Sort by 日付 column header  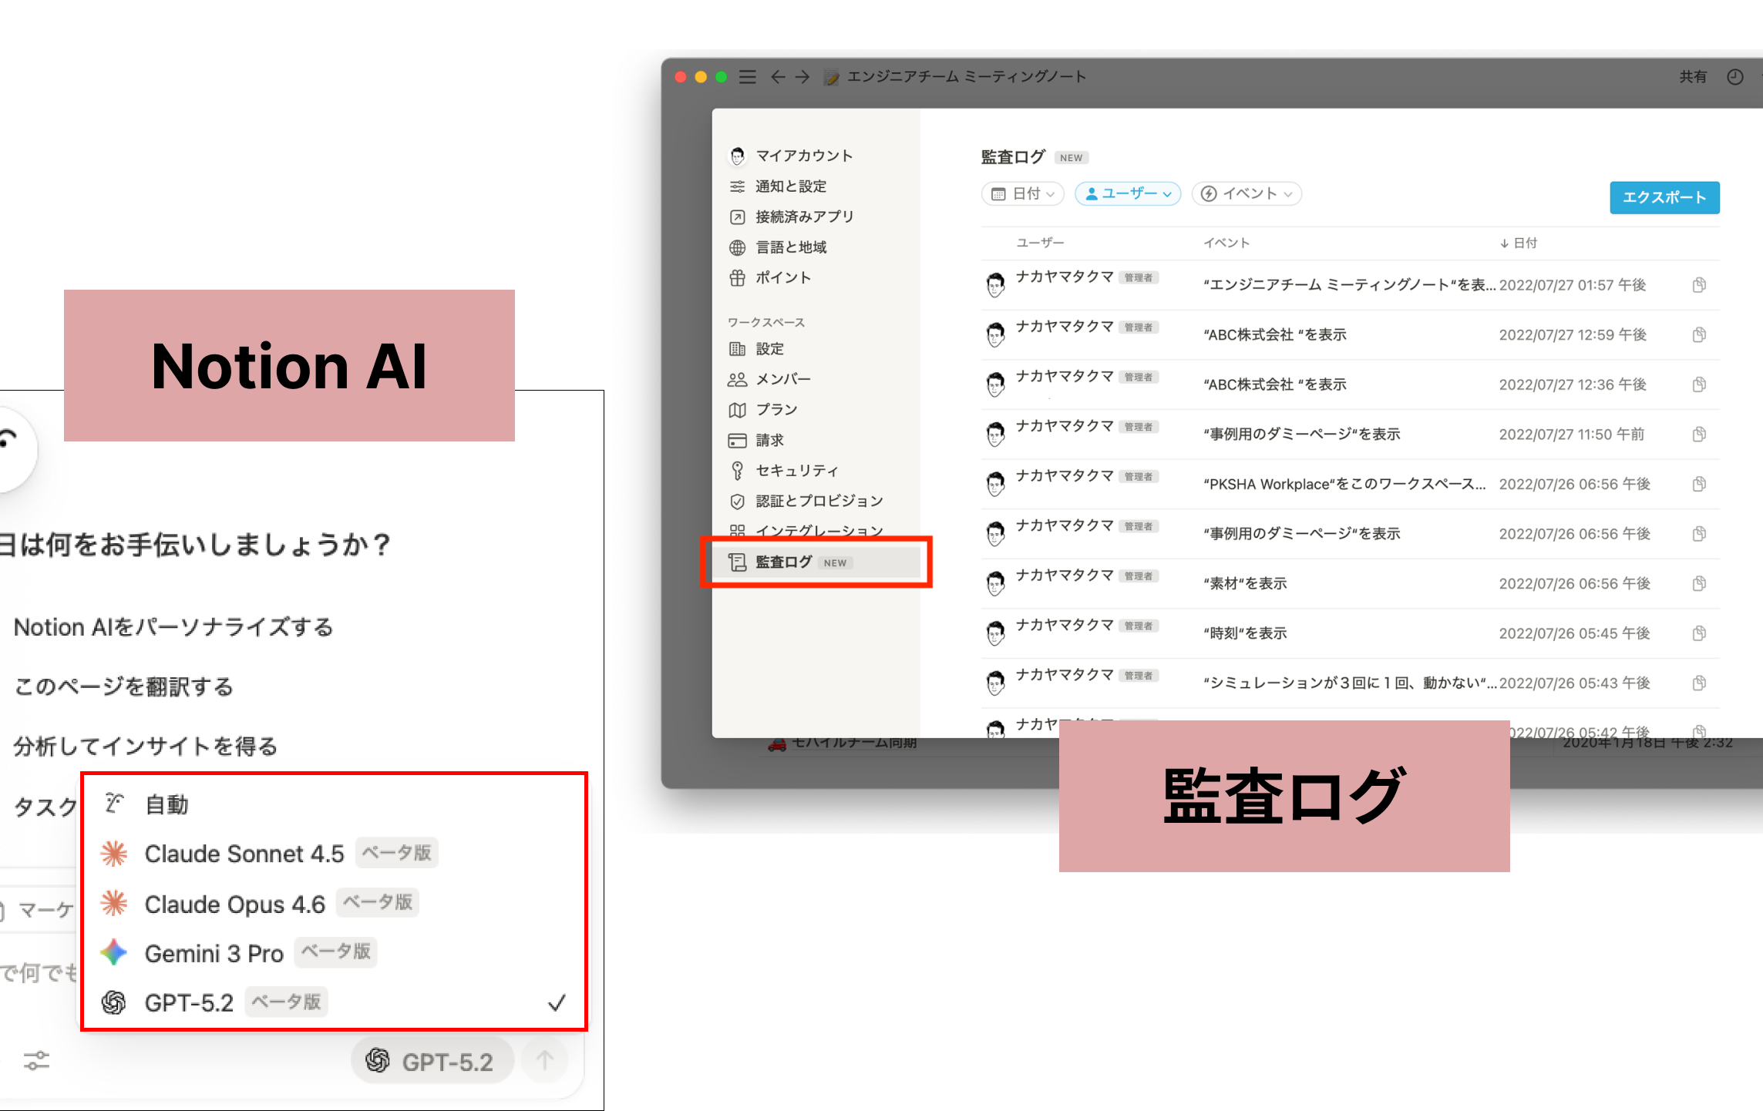(1519, 243)
